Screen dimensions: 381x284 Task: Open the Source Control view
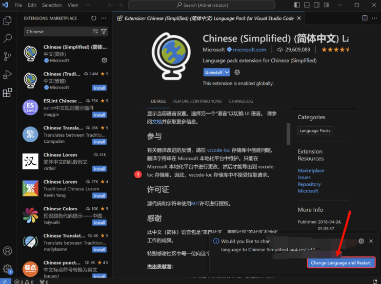tap(7, 56)
